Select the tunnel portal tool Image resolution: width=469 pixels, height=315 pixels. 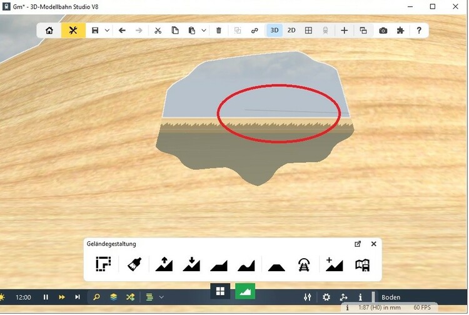(304, 264)
